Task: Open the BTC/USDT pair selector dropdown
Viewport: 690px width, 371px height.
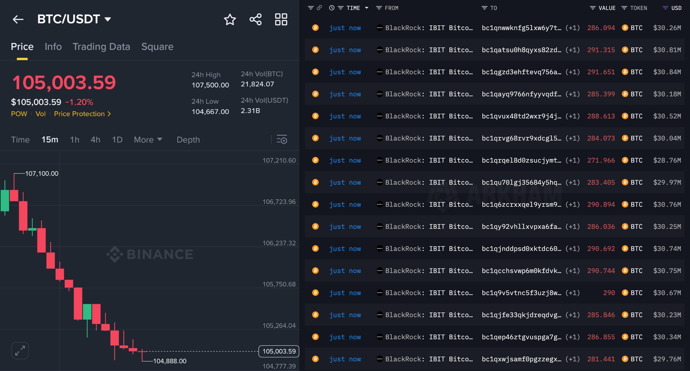Action: [108, 19]
